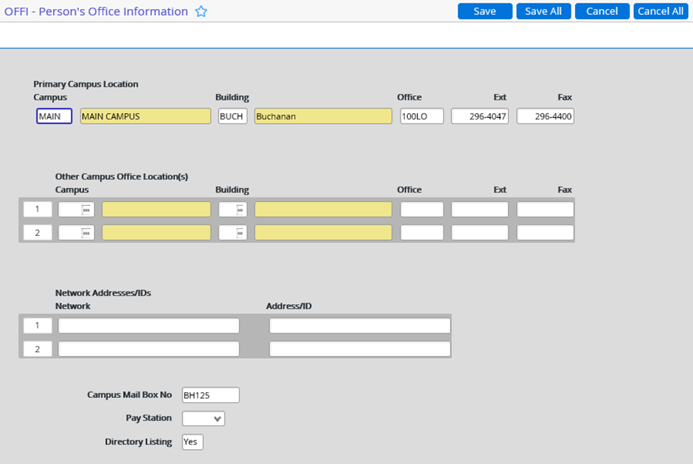
Task: Open campus lookup icon in Other Campus row 1
Action: click(87, 210)
